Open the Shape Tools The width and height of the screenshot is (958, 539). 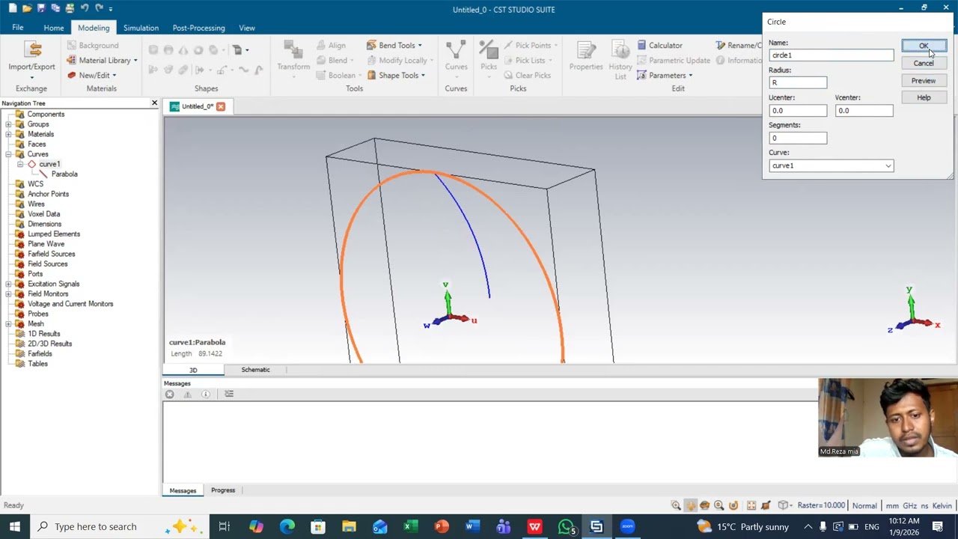(x=396, y=75)
